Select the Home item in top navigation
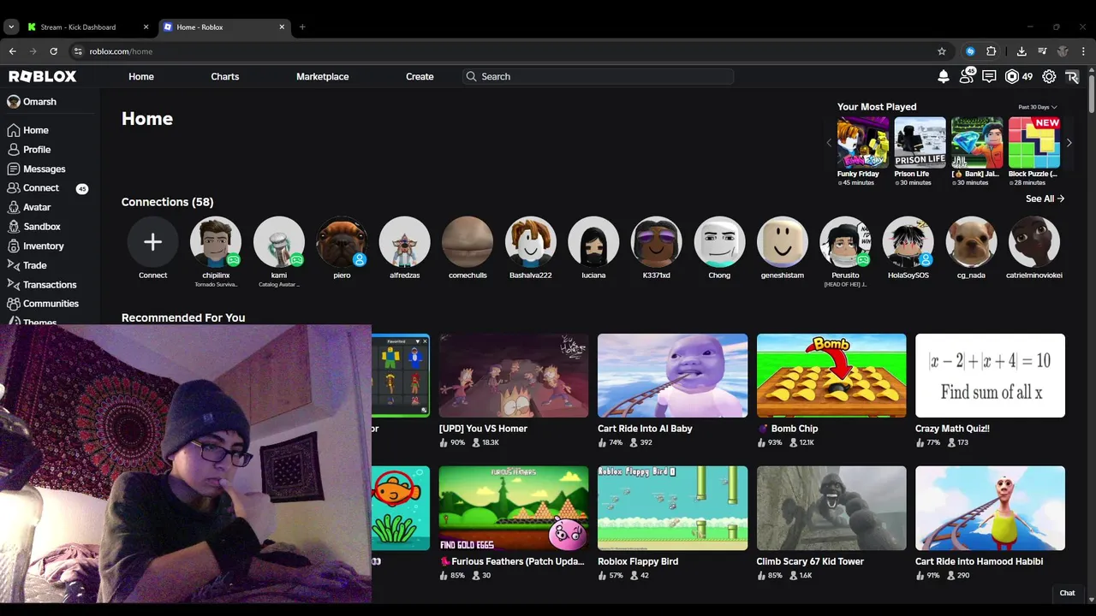Screen dimensions: 1096x616 coord(141,76)
